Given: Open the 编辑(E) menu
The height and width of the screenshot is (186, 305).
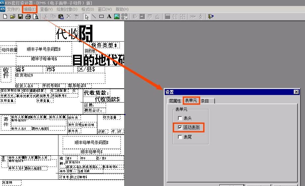Looking at the screenshot, I should coord(30,9).
